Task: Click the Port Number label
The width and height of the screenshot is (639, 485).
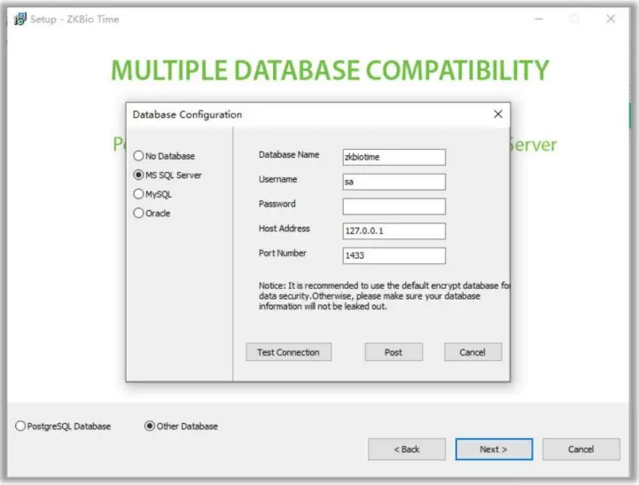Action: tap(283, 253)
